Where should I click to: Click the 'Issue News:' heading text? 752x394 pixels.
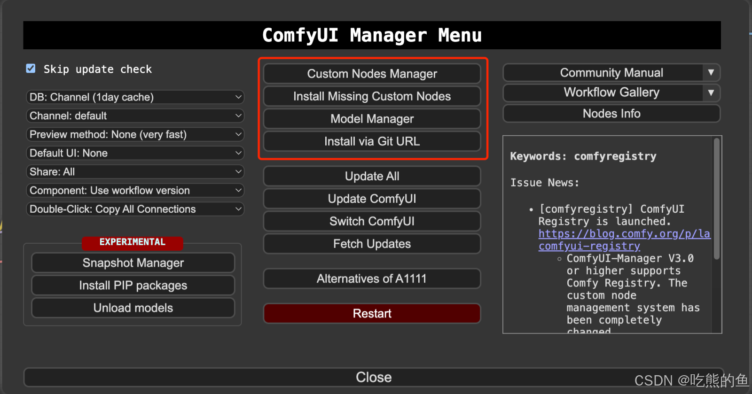545,183
